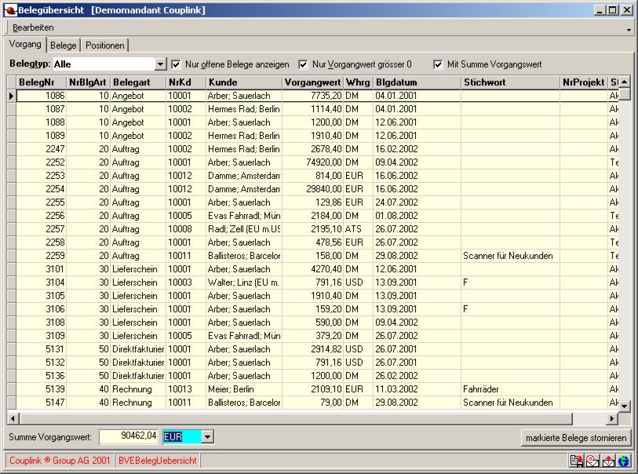Expand the EUR currency dropdown
Viewport: 638px width, 474px height.
[x=207, y=436]
